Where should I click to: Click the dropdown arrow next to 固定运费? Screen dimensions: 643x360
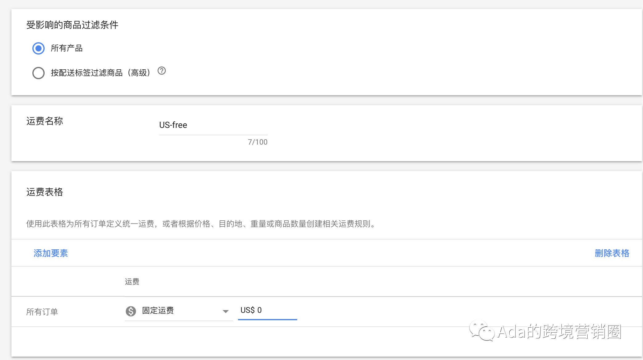pyautogui.click(x=226, y=311)
